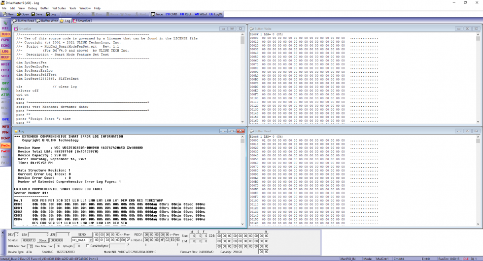Toggle the BEEP sidebar button
Viewport: 483px width, 261px height.
click(5, 57)
